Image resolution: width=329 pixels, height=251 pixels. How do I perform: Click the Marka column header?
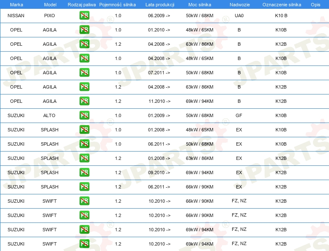[16, 5]
